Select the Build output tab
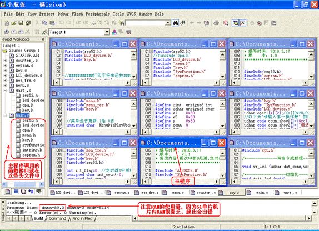Viewport: 319px width, 231px height. (x=38, y=218)
